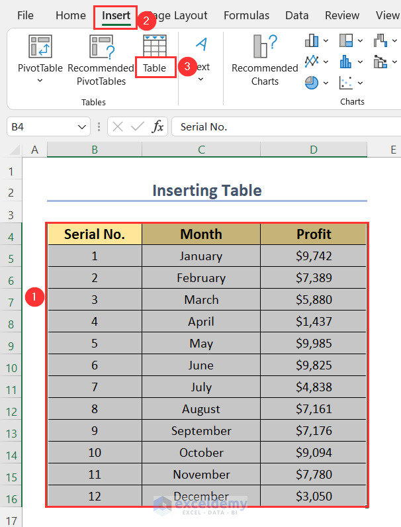Insert a scatter or bubble chart
The height and width of the screenshot is (527, 401).
tap(346, 83)
